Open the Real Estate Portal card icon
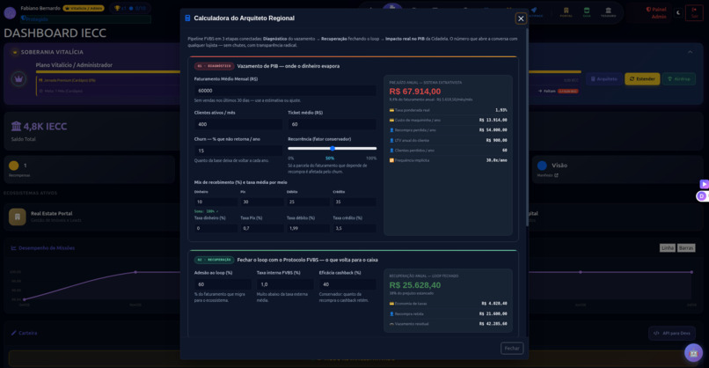Viewport: 709px width, 368px height. [18, 217]
